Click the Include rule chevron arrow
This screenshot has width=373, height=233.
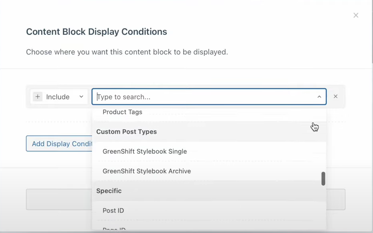81,97
